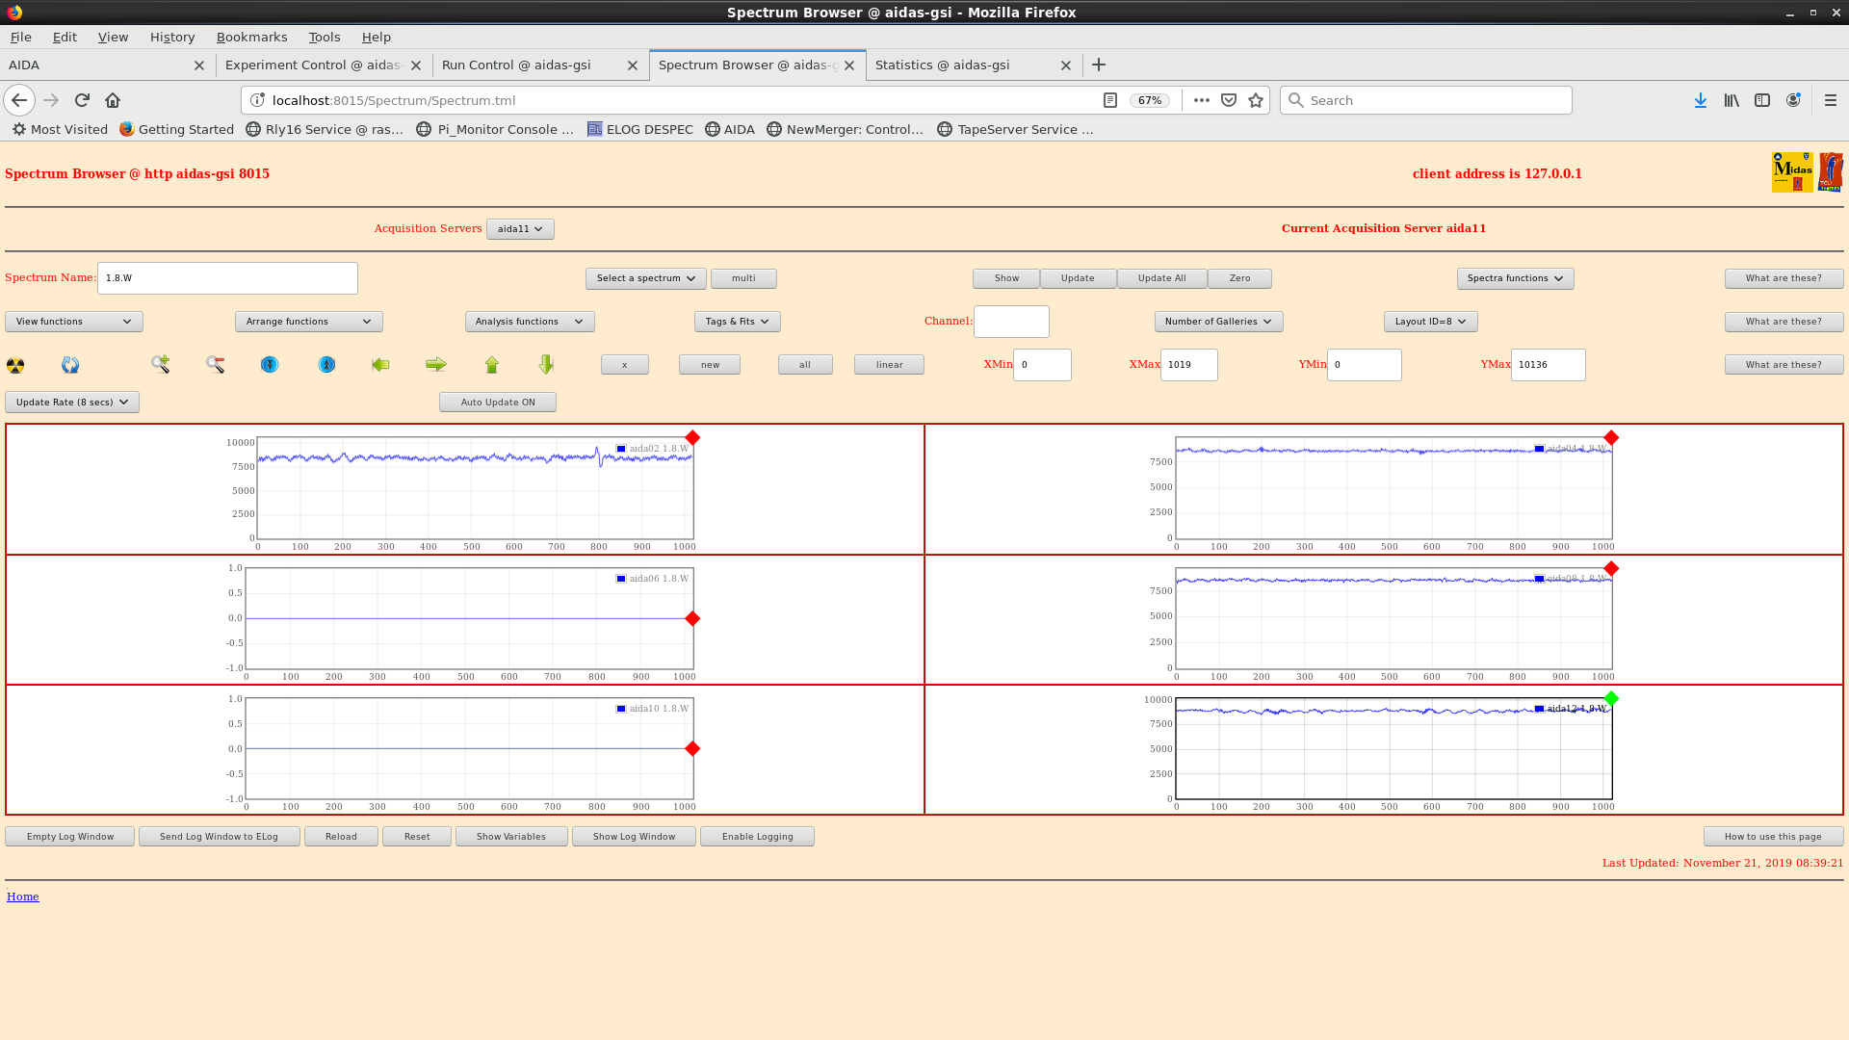This screenshot has width=1849, height=1040.
Task: Toggle the linear scale button
Action: (x=888, y=365)
